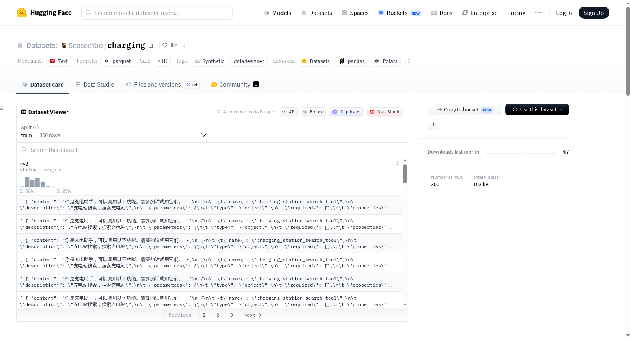Open the three-dot more options menu
The width and height of the screenshot is (631, 339).
click(x=433, y=124)
